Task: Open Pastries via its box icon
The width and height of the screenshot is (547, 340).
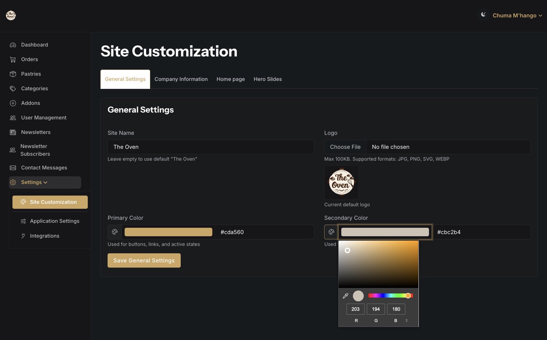Action: tap(13, 74)
